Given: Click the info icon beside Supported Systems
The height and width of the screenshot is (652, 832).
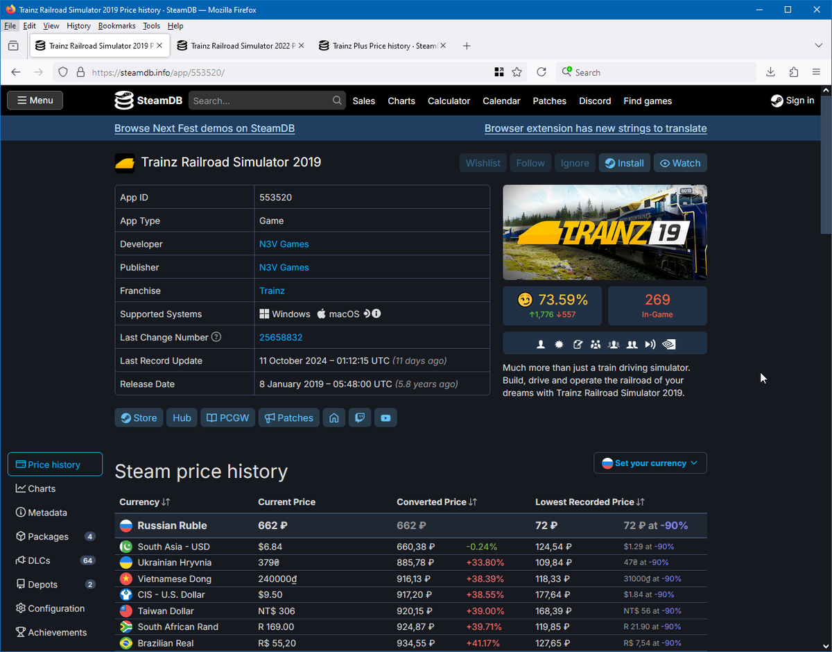Looking at the screenshot, I should coord(376,314).
